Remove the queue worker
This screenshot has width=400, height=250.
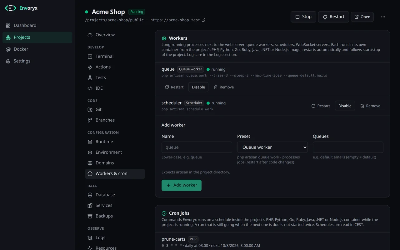(x=224, y=87)
